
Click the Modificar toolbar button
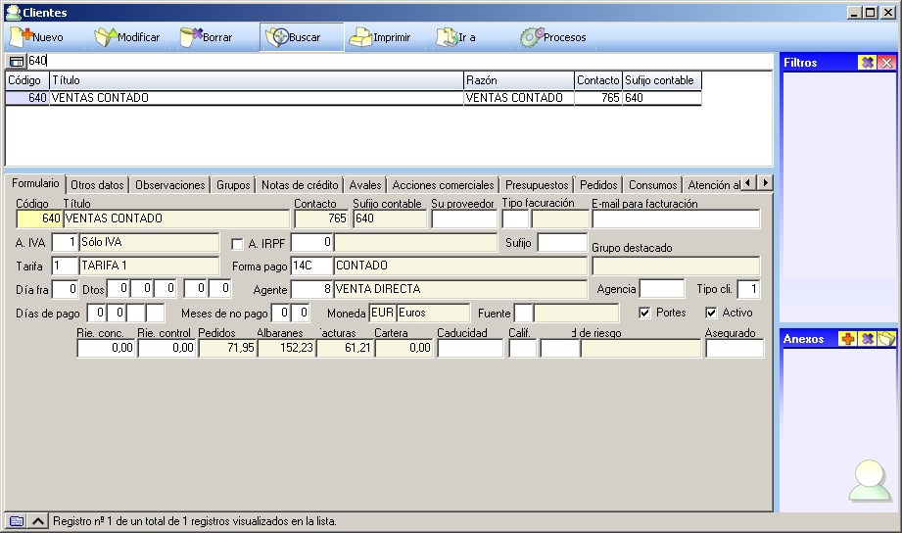[x=127, y=37]
